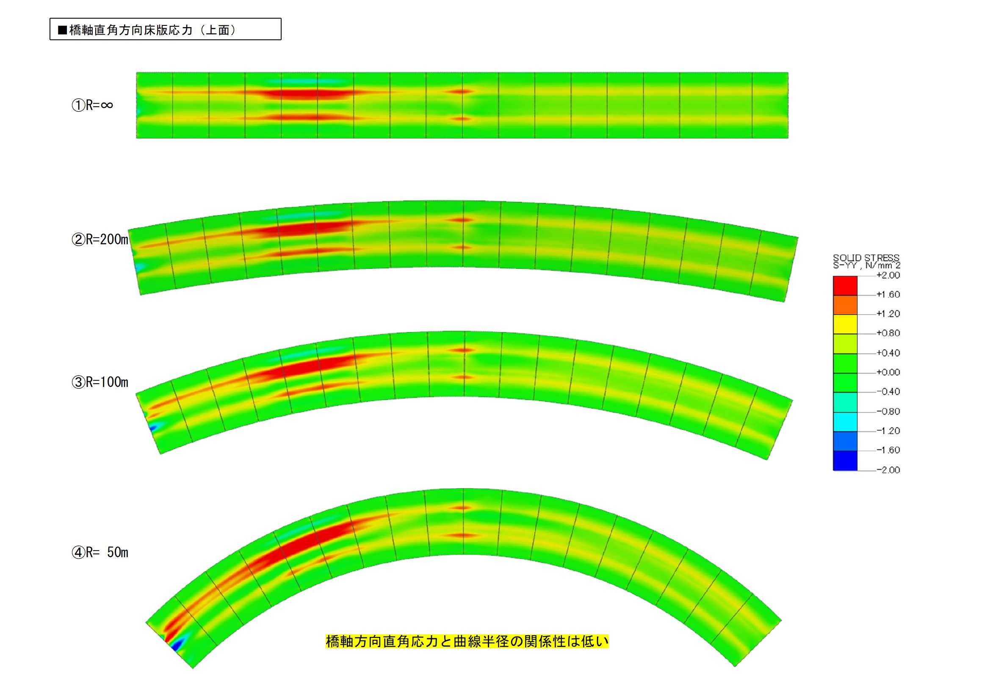Click the -2.00 legend value label
Image resolution: width=990 pixels, height=700 pixels.
pyautogui.click(x=888, y=470)
